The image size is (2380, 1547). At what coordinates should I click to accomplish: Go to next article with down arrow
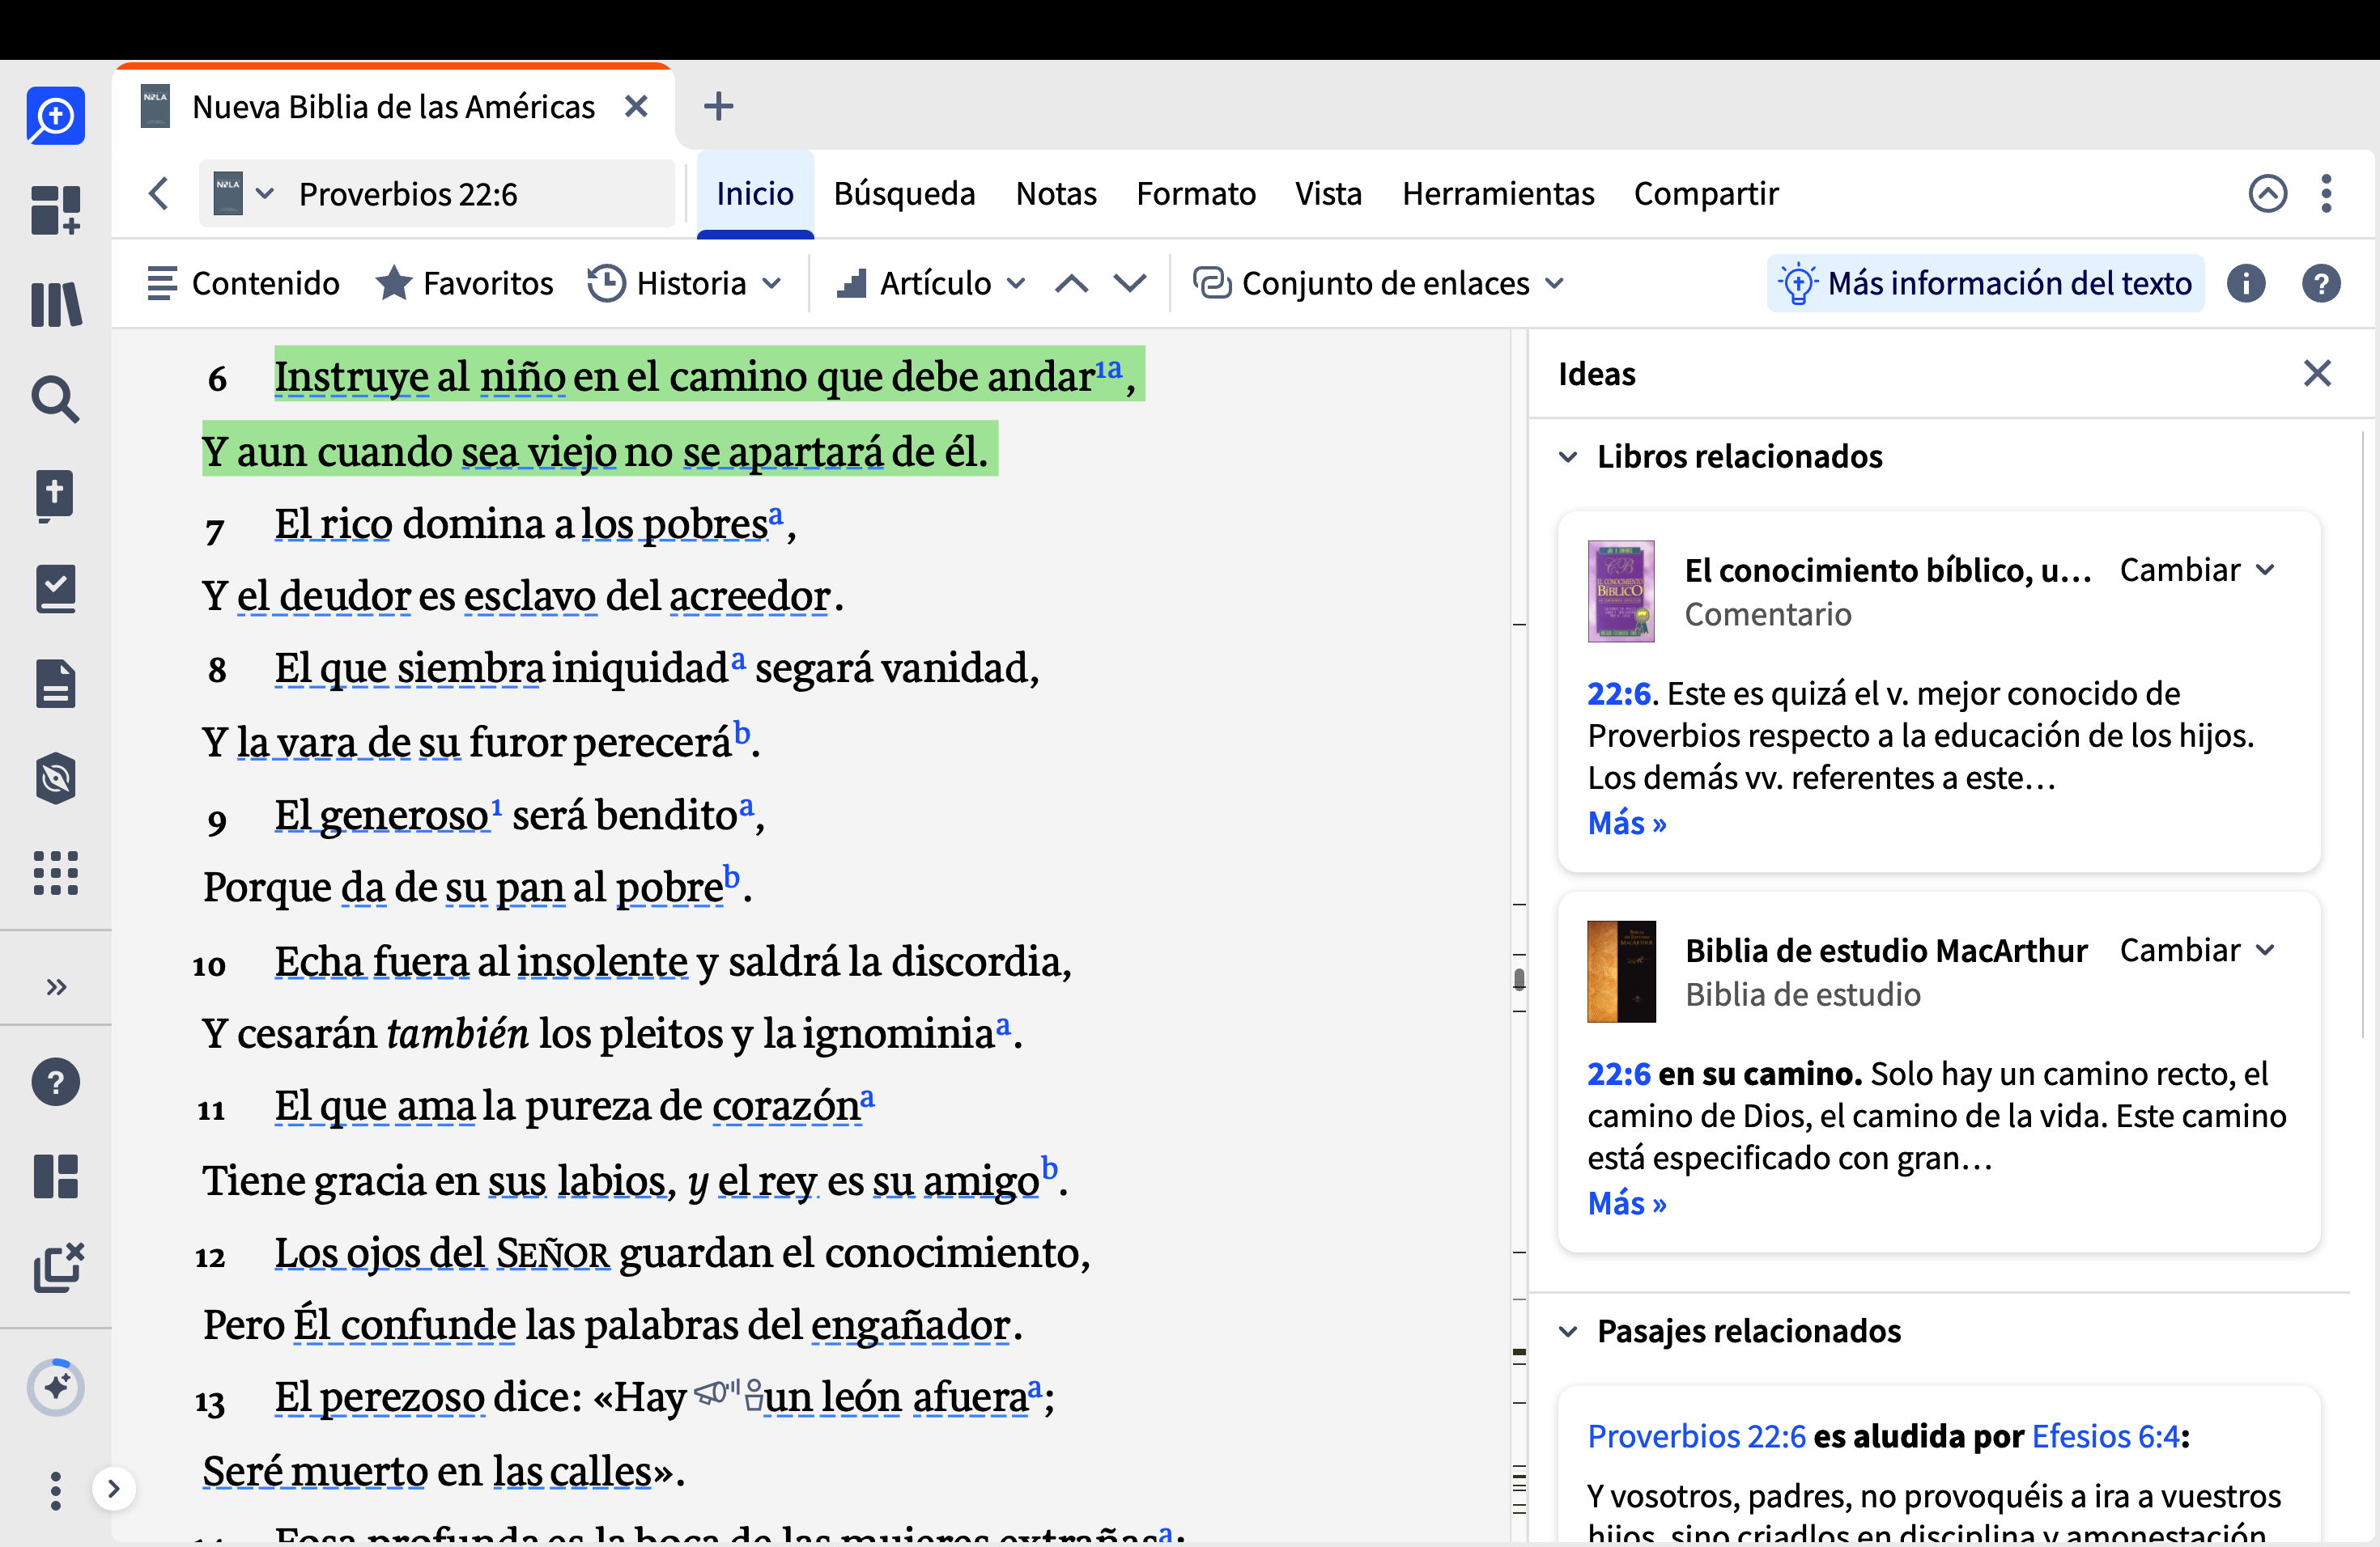click(1130, 284)
